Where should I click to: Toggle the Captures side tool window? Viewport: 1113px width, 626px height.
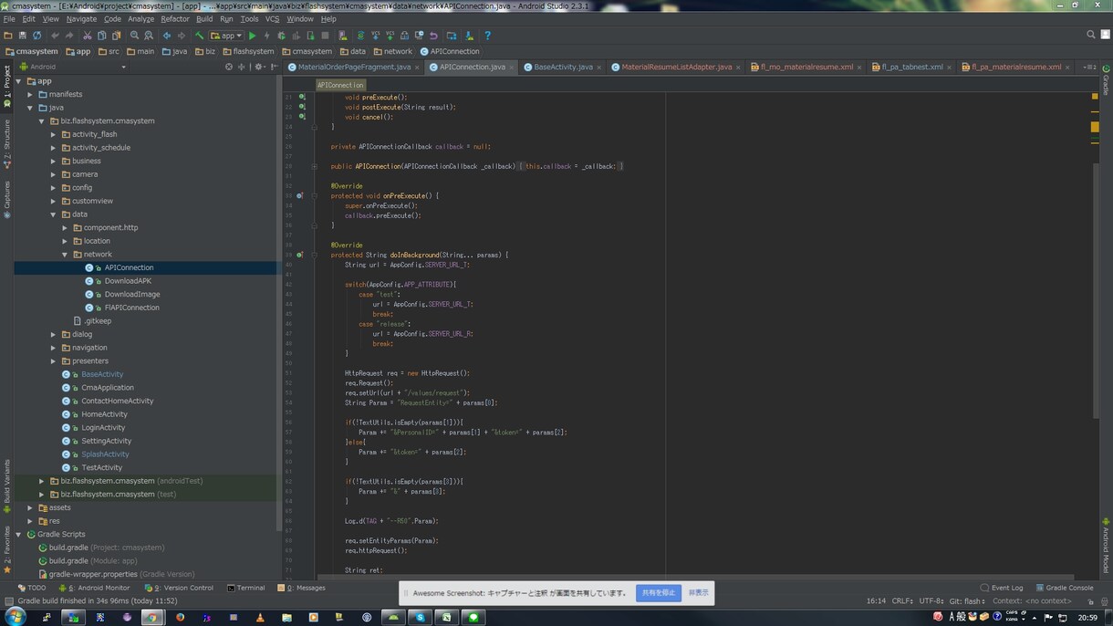pos(6,197)
